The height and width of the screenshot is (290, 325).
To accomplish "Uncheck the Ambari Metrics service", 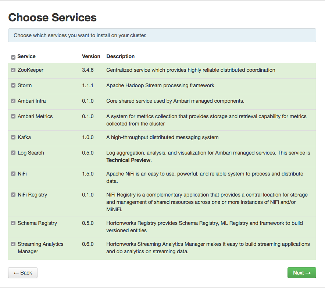I will (x=13, y=116).
